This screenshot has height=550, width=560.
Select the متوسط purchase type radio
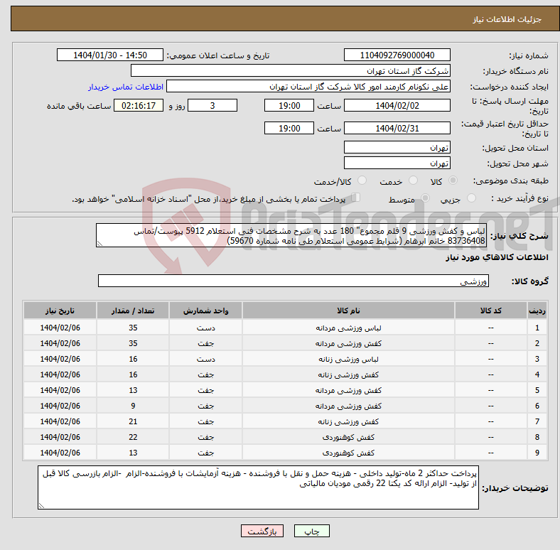pyautogui.click(x=426, y=198)
